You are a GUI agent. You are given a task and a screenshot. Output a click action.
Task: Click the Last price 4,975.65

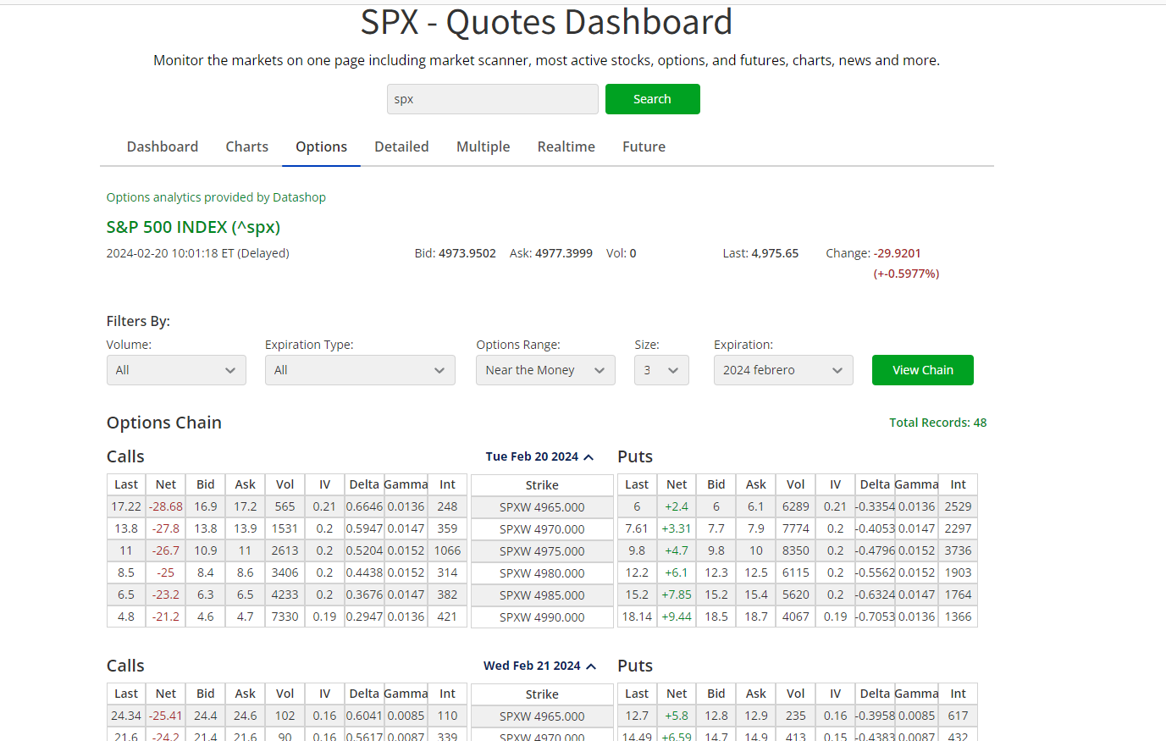coord(774,253)
